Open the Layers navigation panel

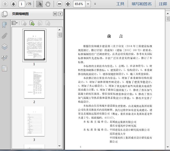5,47
